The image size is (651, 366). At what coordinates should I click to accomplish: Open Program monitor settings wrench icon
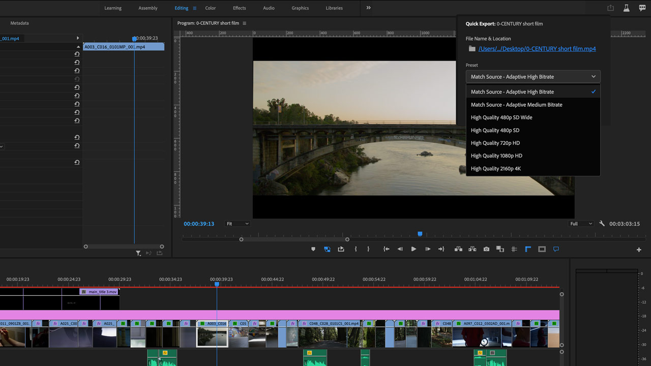pos(602,224)
